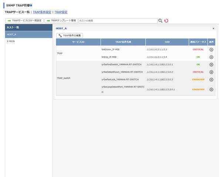
Task: Click the OID column header
Action: coord(167,42)
